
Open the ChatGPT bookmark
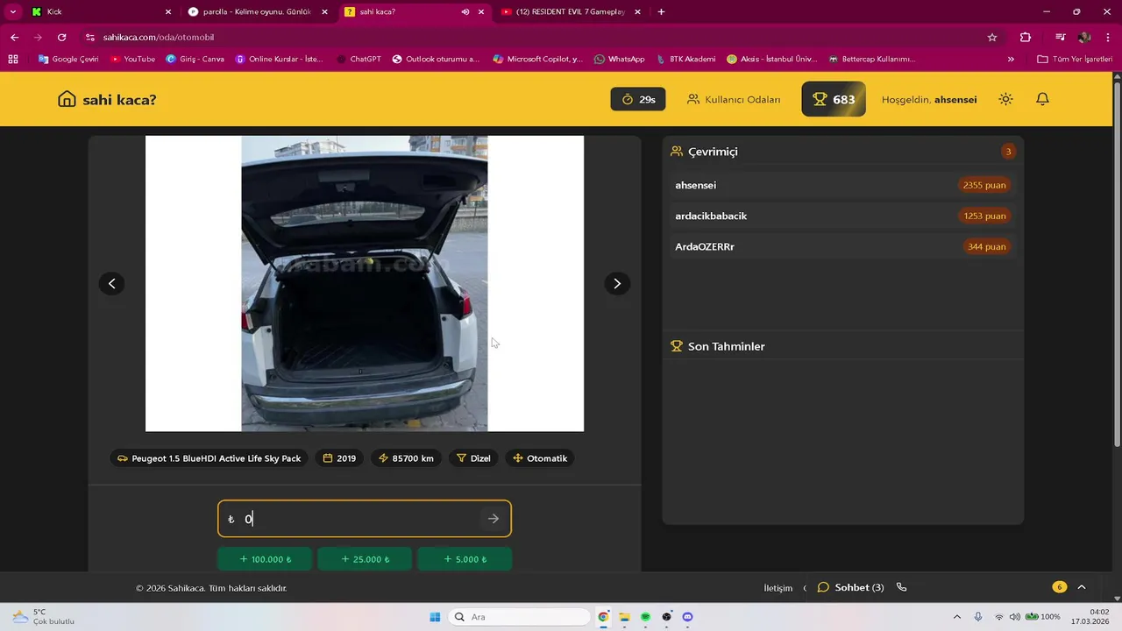coord(359,59)
